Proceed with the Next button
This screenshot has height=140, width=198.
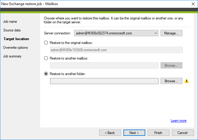click(x=134, y=133)
